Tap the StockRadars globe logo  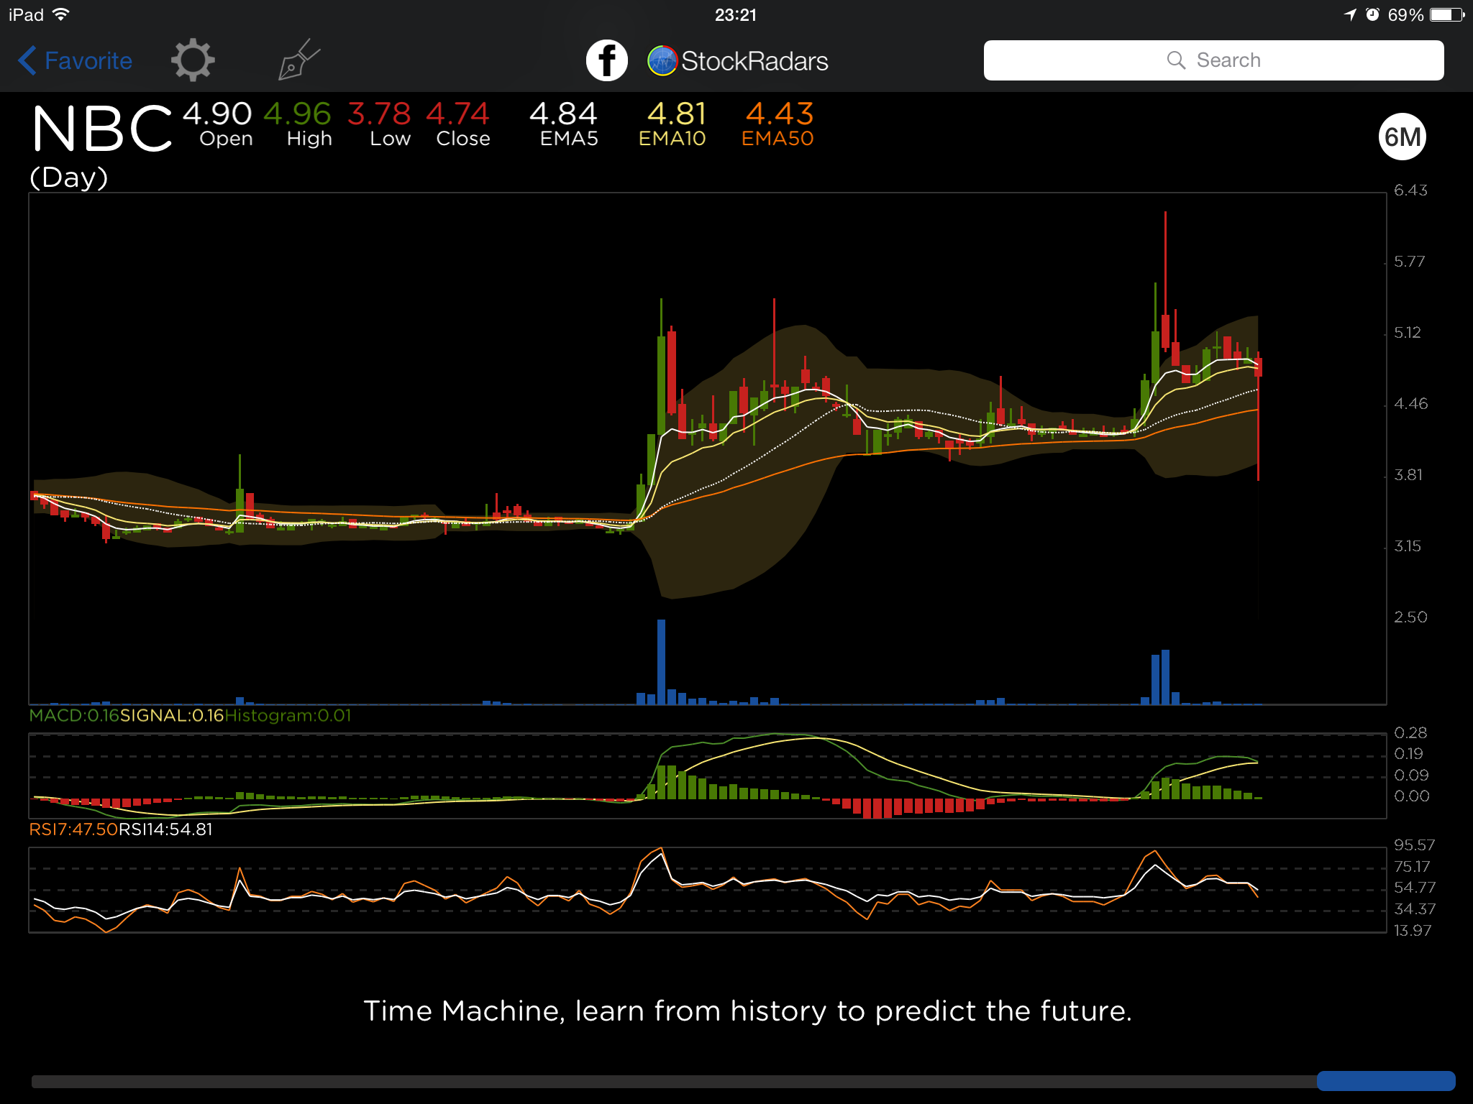pos(662,60)
